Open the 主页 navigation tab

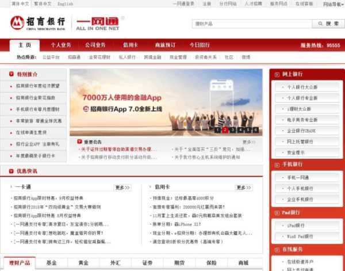point(25,45)
